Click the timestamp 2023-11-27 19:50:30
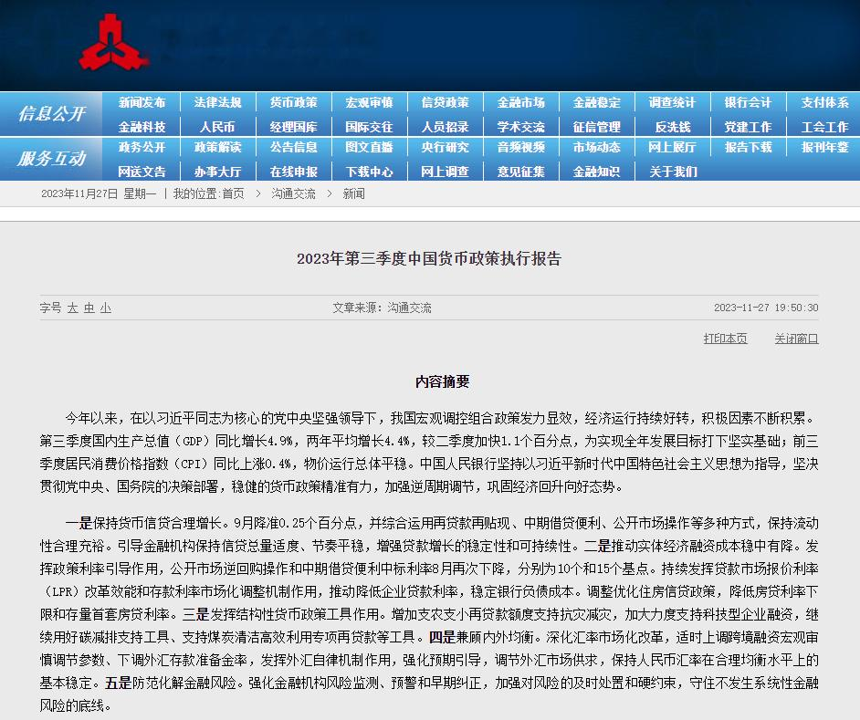This screenshot has height=720, width=860. click(x=766, y=308)
